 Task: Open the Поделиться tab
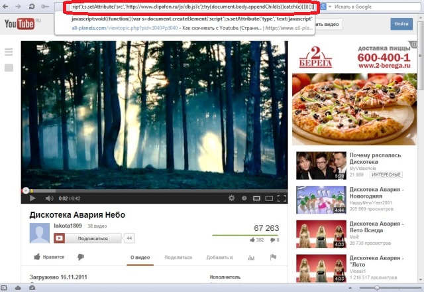pyautogui.click(x=178, y=257)
